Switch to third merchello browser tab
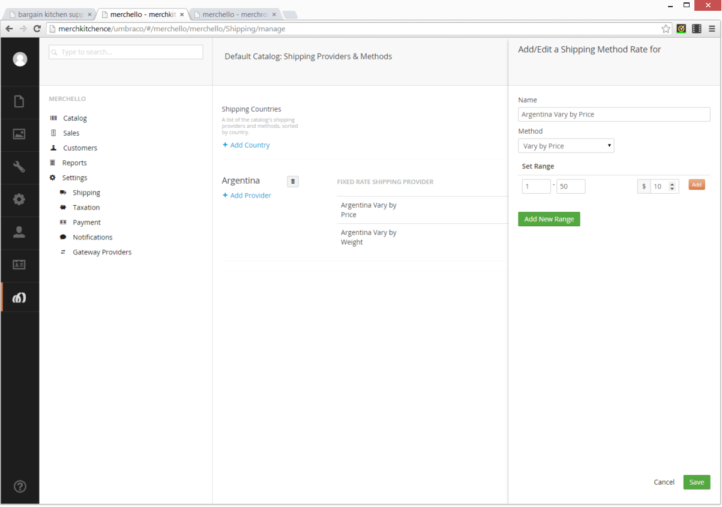722x507 pixels. [x=234, y=14]
